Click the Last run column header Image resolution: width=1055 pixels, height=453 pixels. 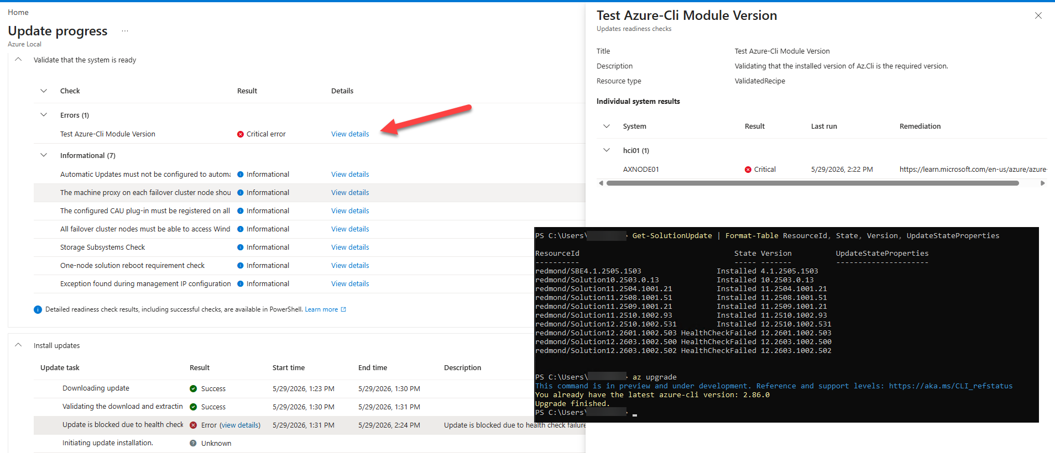click(824, 126)
